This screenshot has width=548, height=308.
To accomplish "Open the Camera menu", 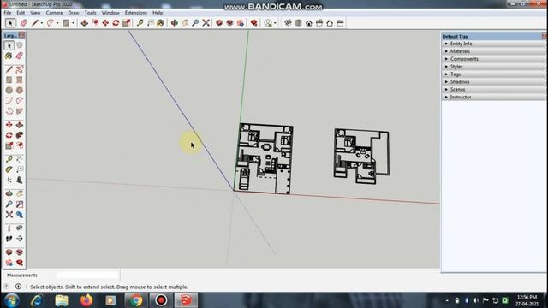I will [x=54, y=13].
